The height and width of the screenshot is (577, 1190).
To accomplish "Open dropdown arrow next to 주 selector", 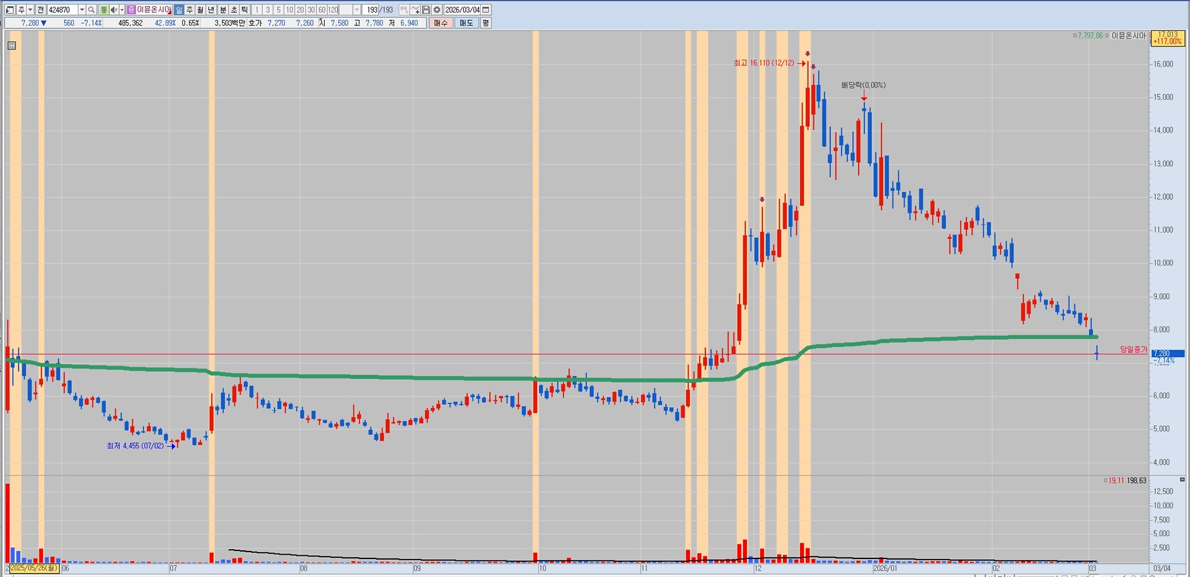I will click(30, 10).
